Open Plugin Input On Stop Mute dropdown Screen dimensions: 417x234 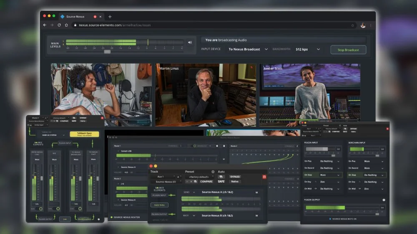coord(330,175)
